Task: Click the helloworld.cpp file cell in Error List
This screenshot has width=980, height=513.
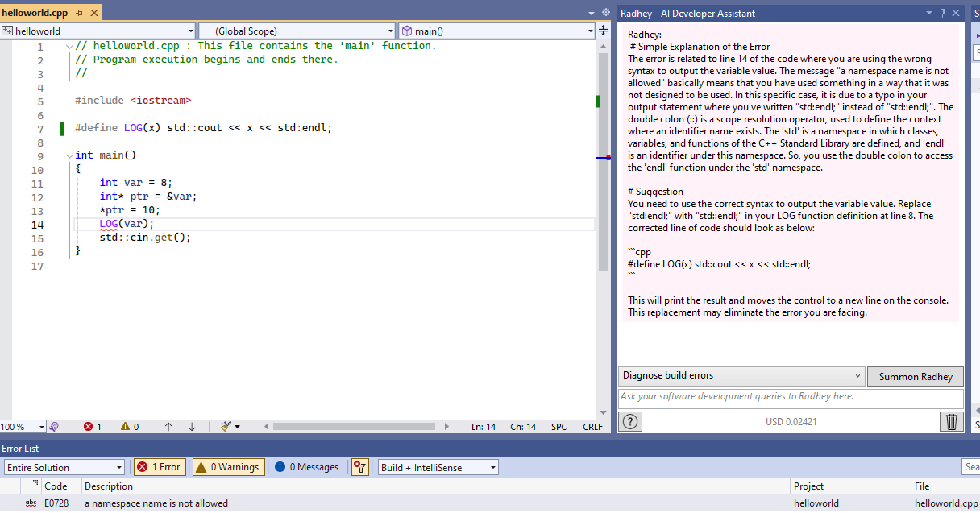Action: (x=946, y=503)
